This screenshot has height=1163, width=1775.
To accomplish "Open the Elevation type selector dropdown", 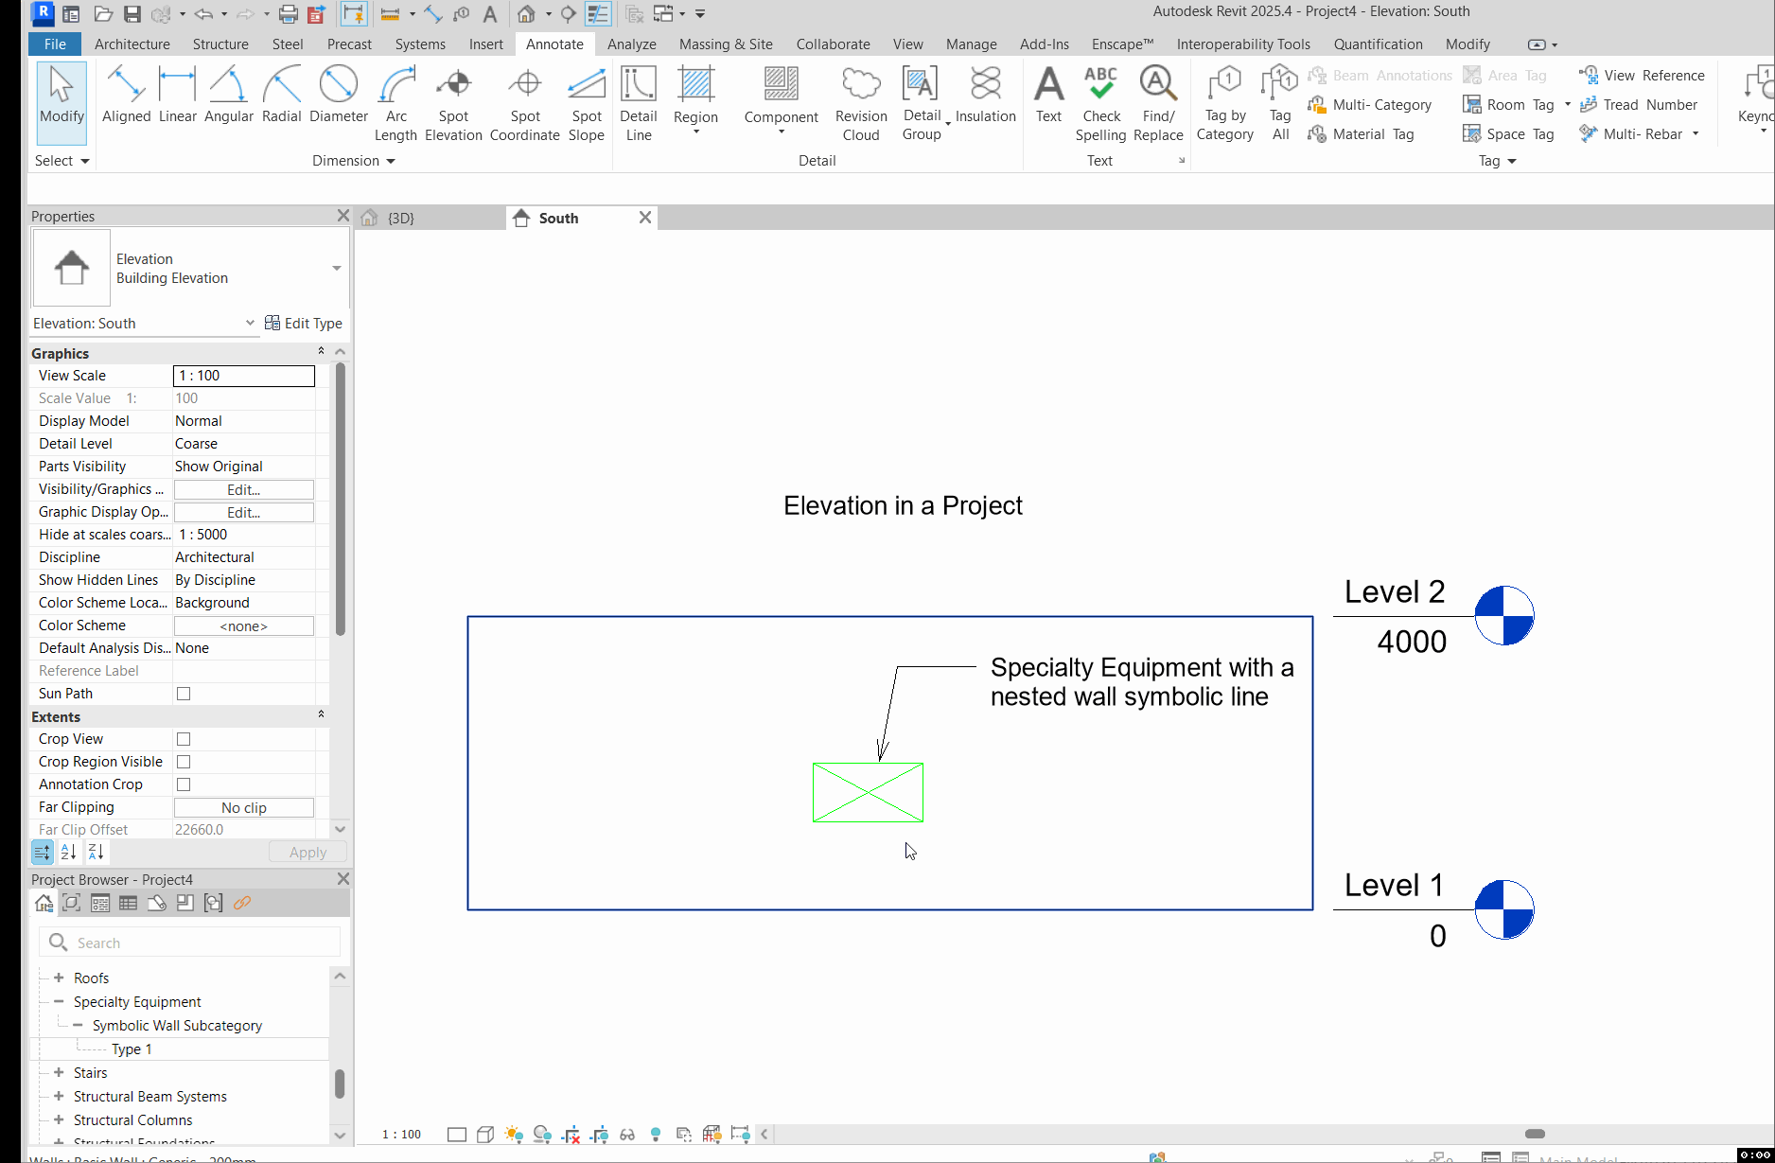I will pos(249,323).
